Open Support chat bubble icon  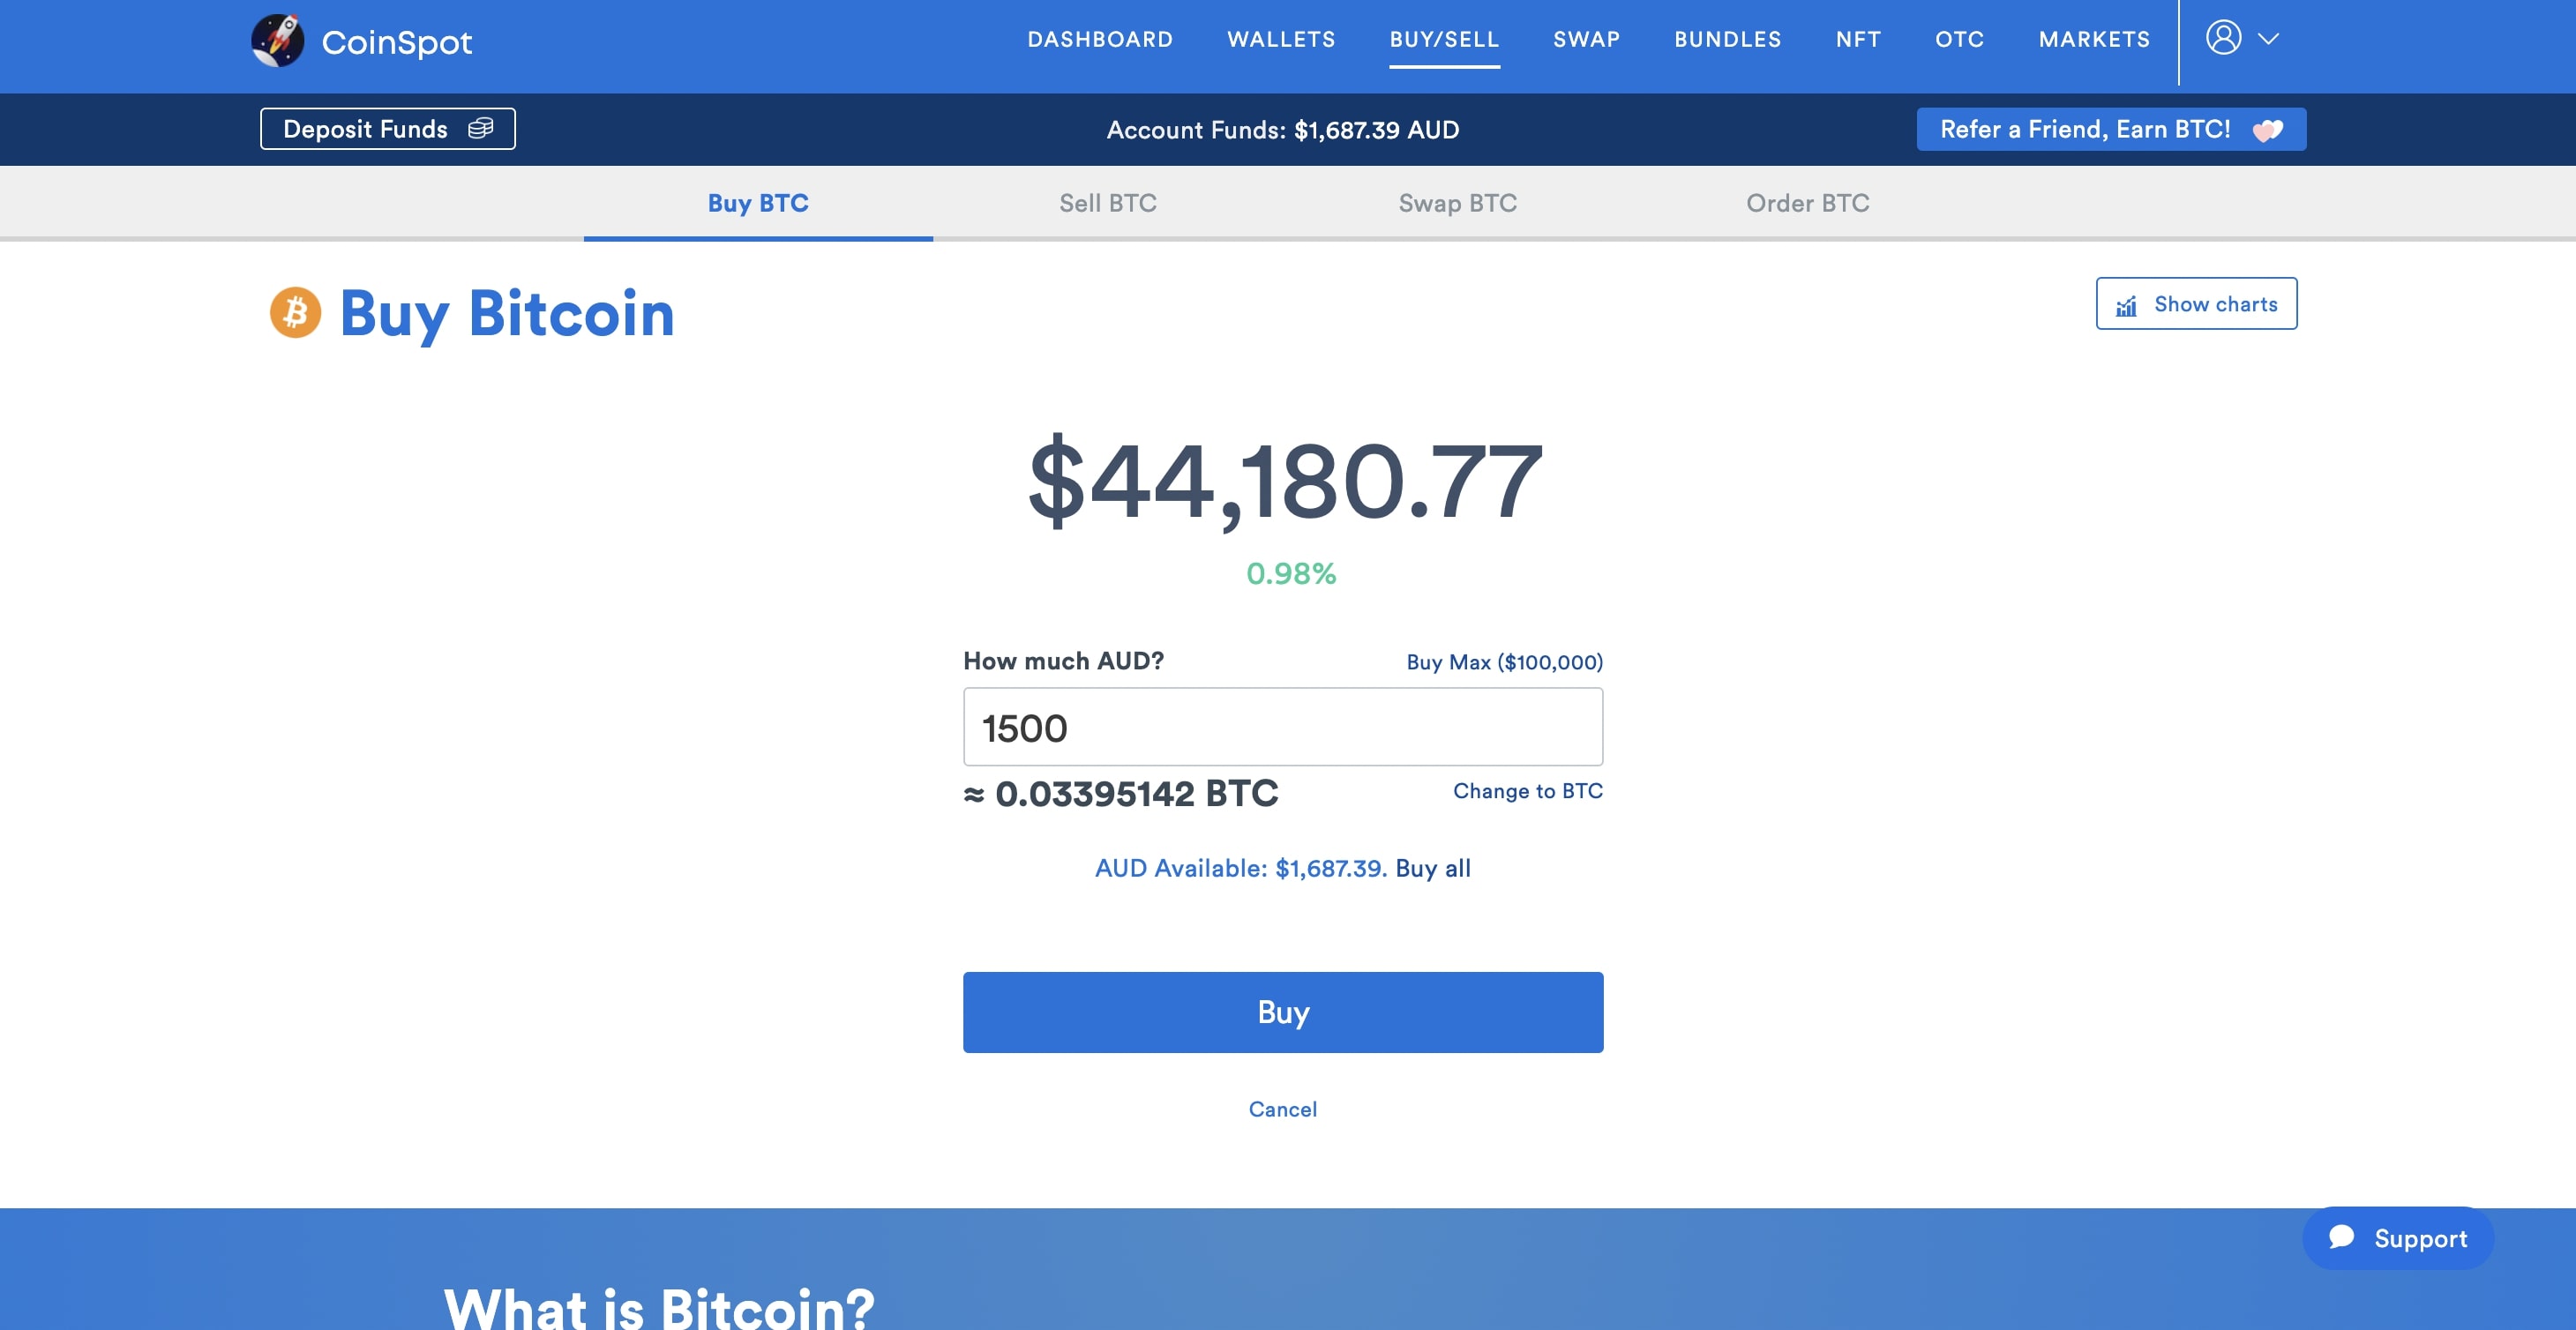(2341, 1237)
